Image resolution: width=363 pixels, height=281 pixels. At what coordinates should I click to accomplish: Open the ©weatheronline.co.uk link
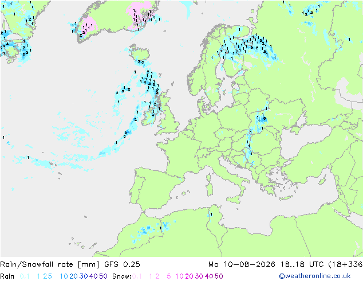[x=315, y=276]
